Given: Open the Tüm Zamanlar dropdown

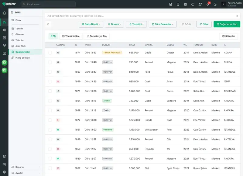Looking at the screenshot, I should 163,24.
